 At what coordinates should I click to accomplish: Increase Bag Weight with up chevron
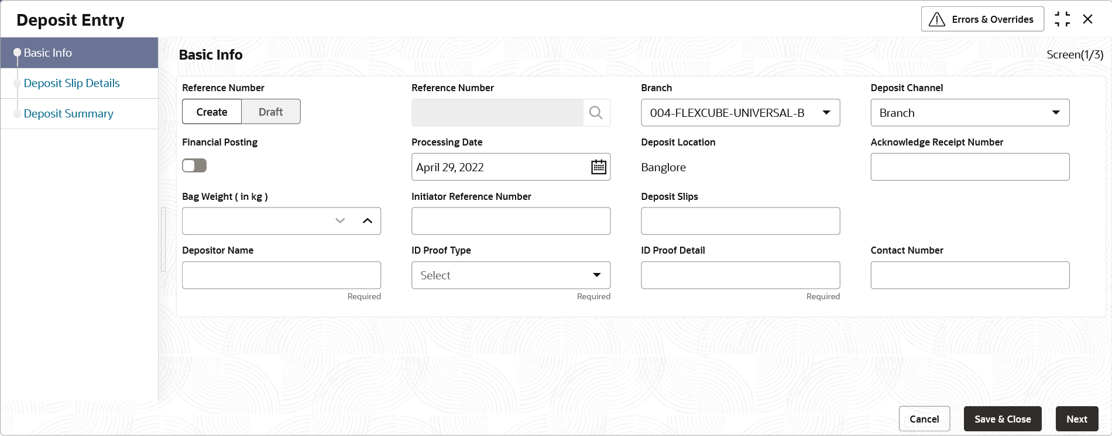click(368, 221)
